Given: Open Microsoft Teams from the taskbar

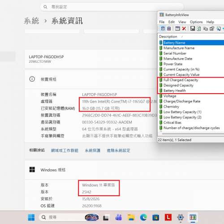Looking at the screenshot, I should point(119,217).
